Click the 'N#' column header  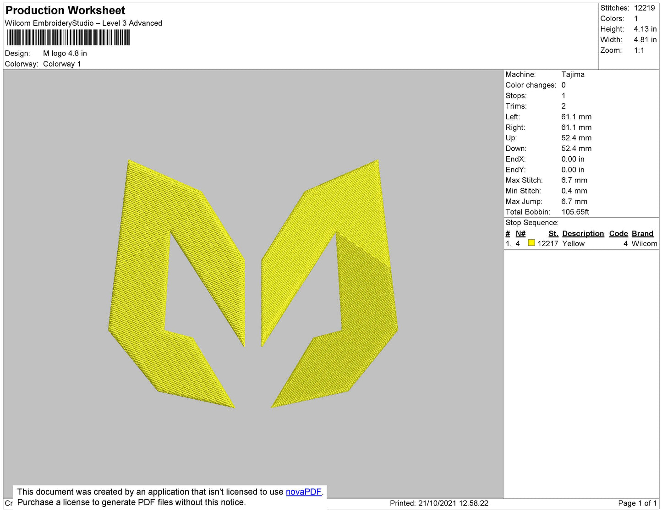click(x=520, y=233)
